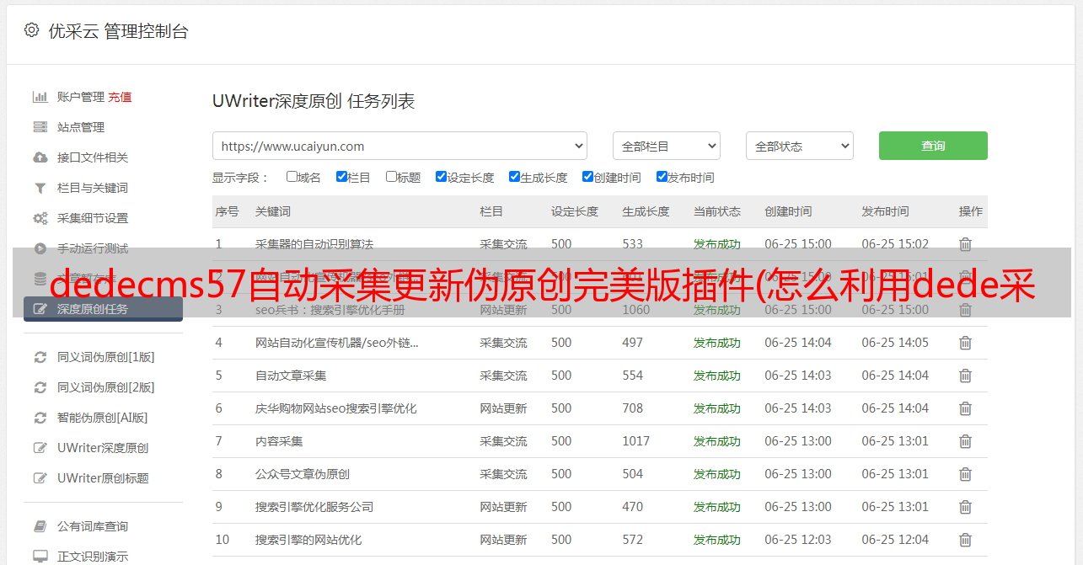Click the 操作 column header
Screen dimensions: 1083x565
click(971, 211)
